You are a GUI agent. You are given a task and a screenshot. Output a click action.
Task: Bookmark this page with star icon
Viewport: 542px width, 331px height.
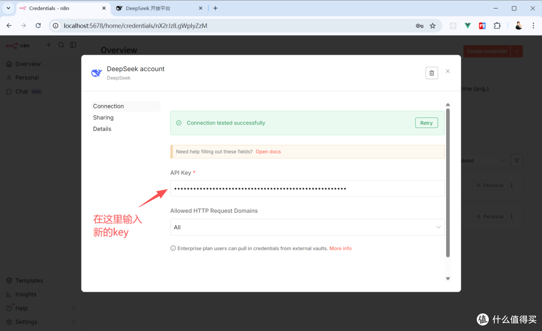click(433, 26)
